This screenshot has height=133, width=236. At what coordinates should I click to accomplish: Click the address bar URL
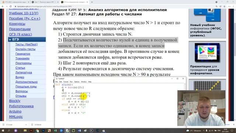coord(45,6)
